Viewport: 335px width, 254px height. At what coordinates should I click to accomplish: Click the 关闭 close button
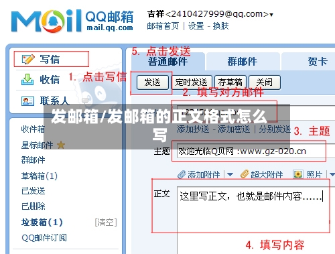point(265,82)
